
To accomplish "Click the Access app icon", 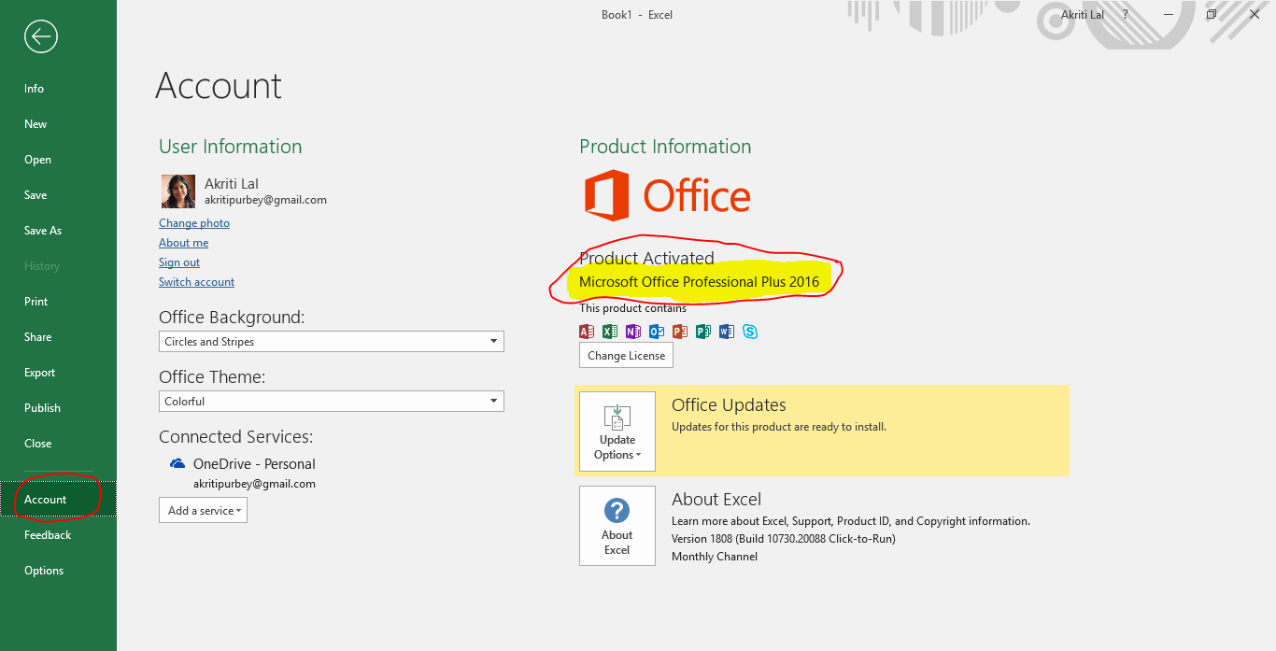I will pos(587,332).
